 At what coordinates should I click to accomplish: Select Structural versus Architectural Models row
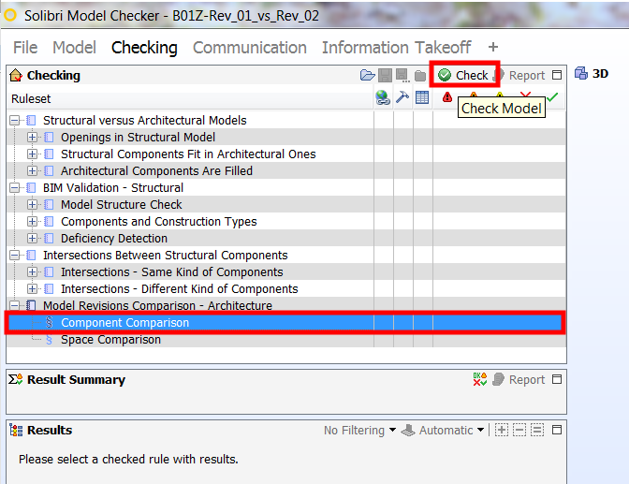(286, 120)
